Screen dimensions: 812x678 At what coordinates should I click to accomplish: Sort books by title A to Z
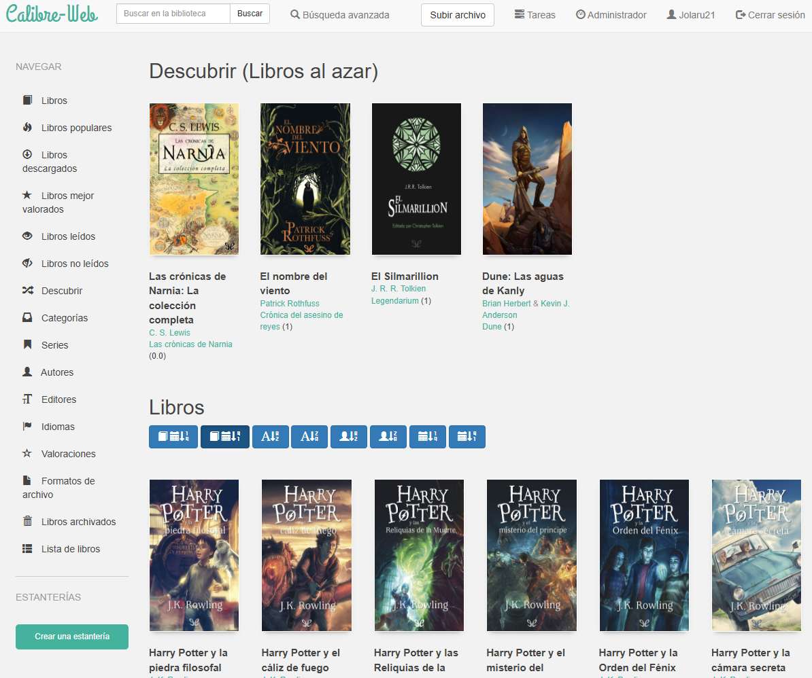(x=270, y=437)
